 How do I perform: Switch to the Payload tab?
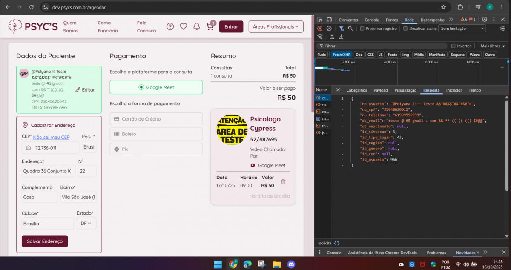(x=380, y=90)
